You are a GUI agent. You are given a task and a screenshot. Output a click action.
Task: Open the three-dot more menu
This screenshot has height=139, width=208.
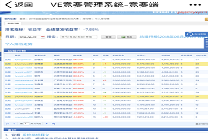[x=195, y=5]
